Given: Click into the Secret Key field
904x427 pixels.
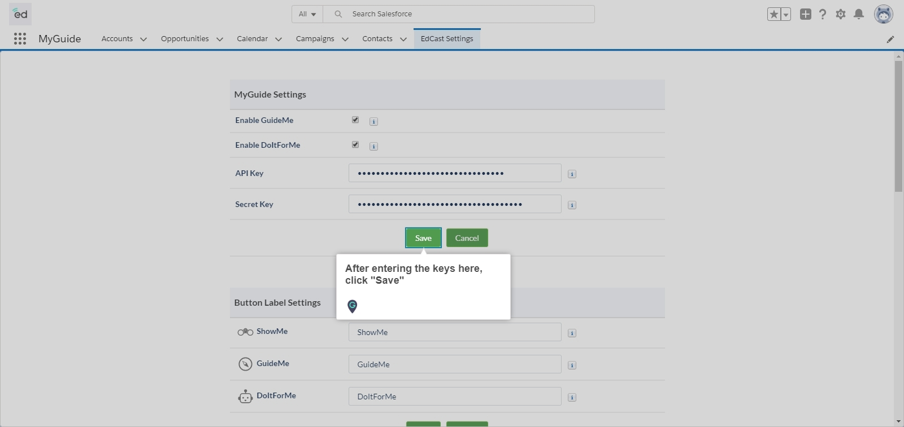Looking at the screenshot, I should click(x=455, y=204).
